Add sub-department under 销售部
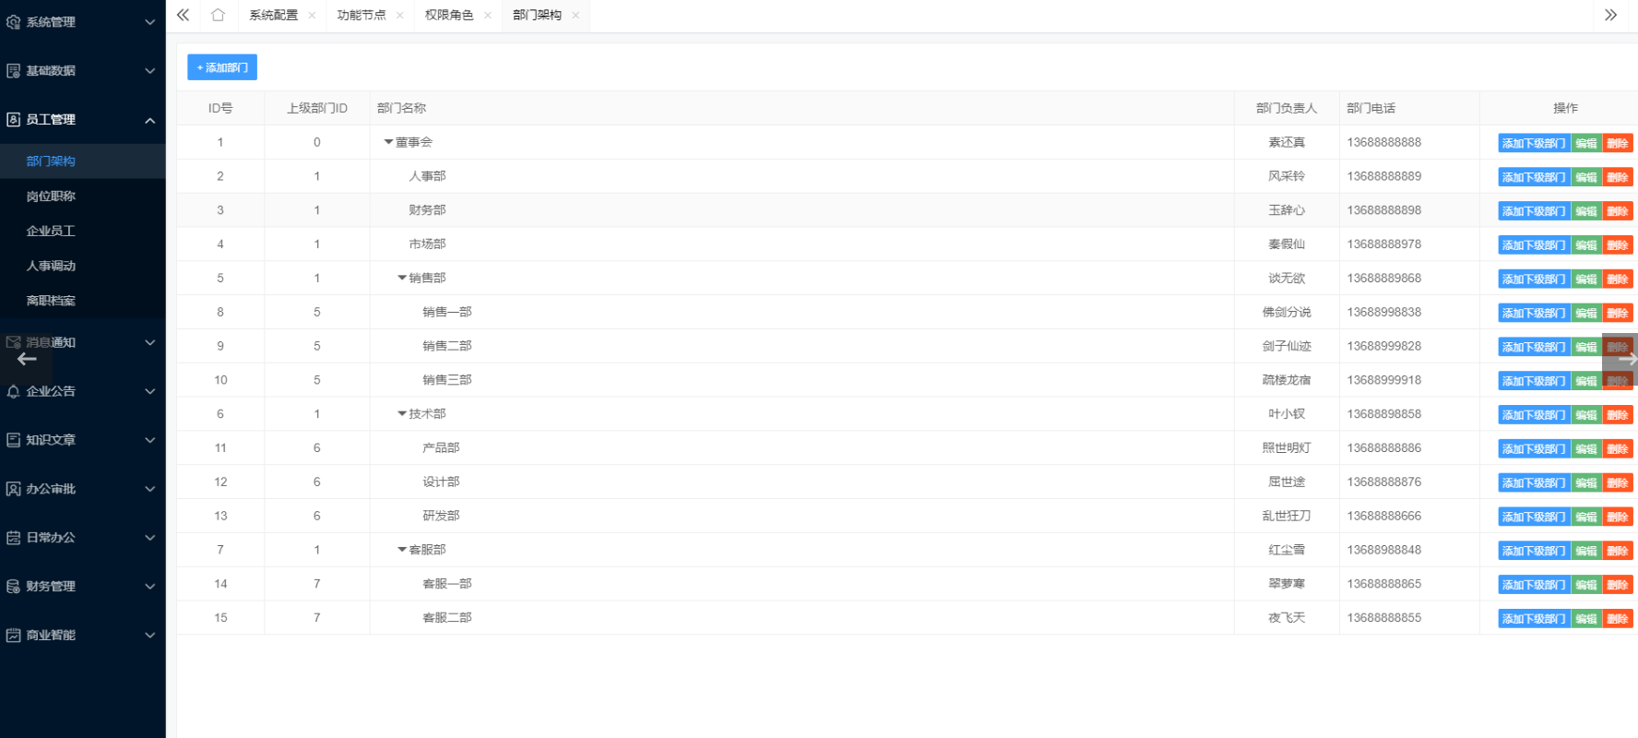The image size is (1638, 738). pos(1534,279)
